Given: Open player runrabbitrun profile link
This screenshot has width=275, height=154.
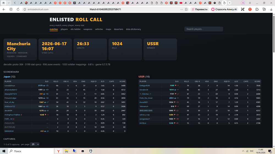Looking at the screenshot, I should click(10, 86).
